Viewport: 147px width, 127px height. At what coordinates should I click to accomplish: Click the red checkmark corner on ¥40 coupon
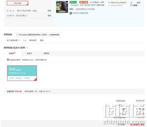(x=36, y=79)
